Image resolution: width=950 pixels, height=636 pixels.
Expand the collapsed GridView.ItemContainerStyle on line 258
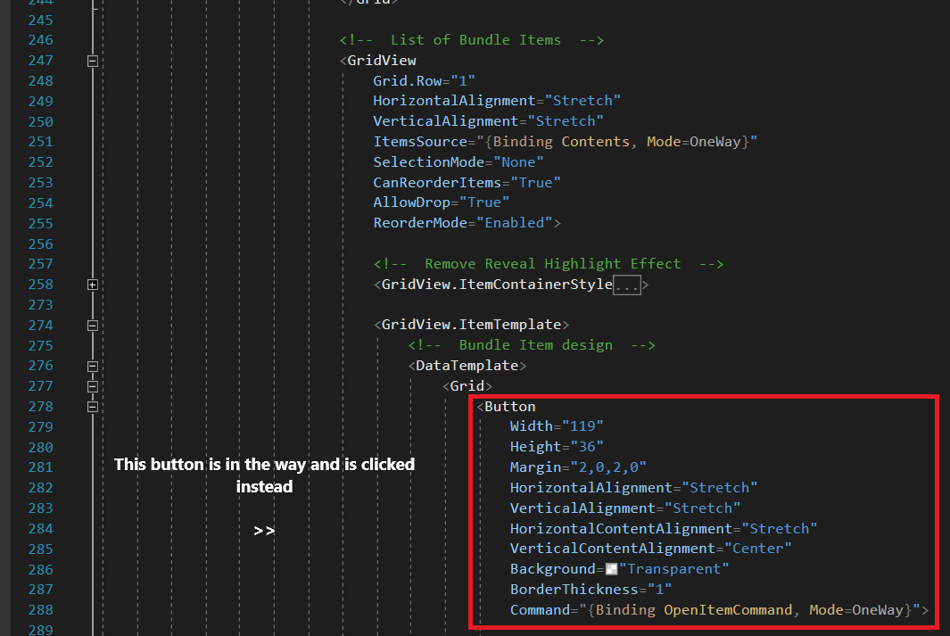click(x=93, y=285)
